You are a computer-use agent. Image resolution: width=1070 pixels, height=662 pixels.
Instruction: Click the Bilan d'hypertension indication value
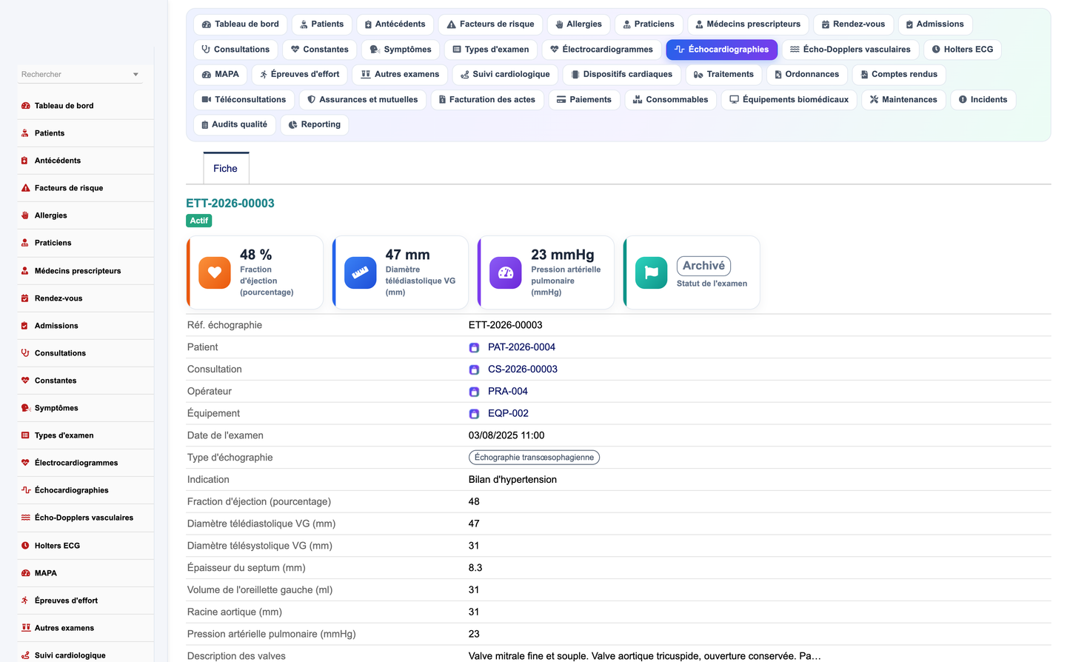point(512,480)
